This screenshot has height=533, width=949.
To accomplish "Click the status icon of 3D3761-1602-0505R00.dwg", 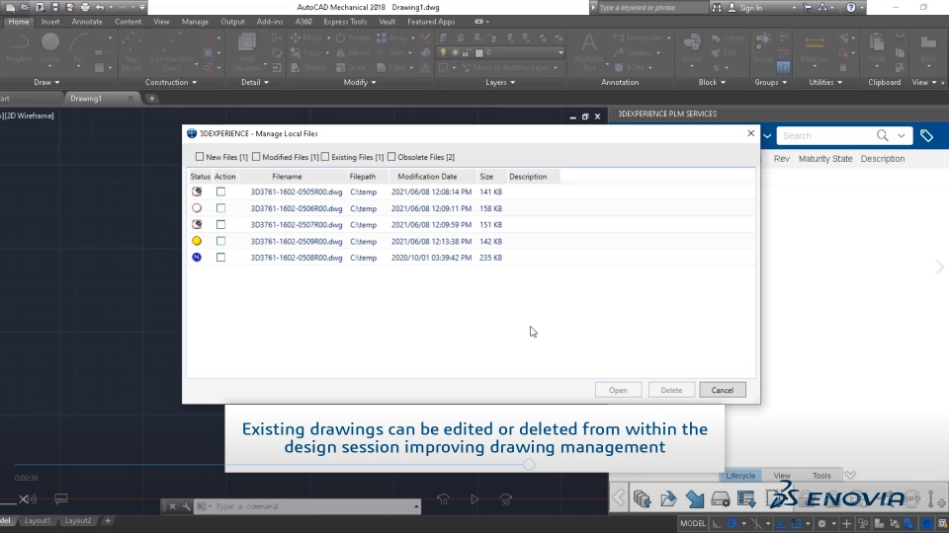I will (197, 191).
